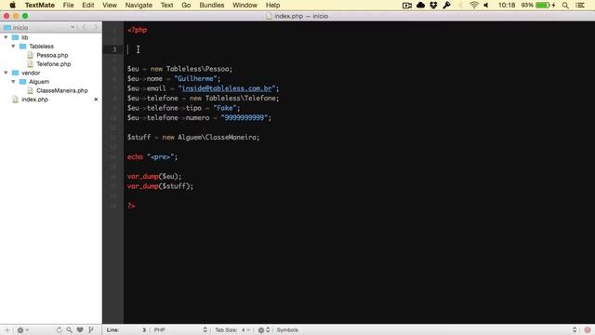595x335 pixels.
Task: Add a new item with the plus icon
Action: (7, 330)
